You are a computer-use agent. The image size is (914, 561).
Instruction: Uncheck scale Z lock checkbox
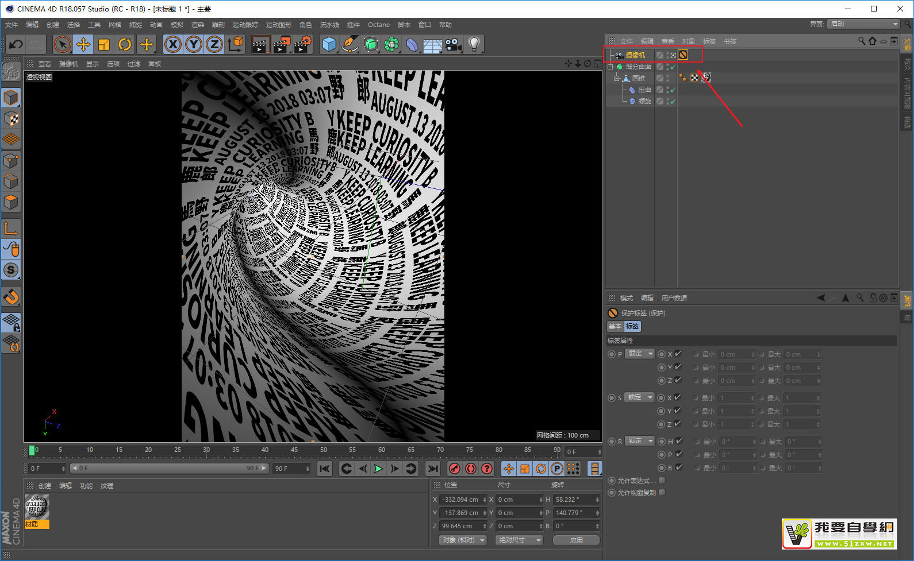click(678, 424)
